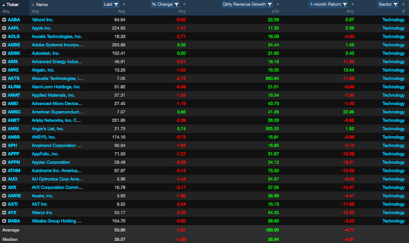Click the Name column header

(42, 5)
